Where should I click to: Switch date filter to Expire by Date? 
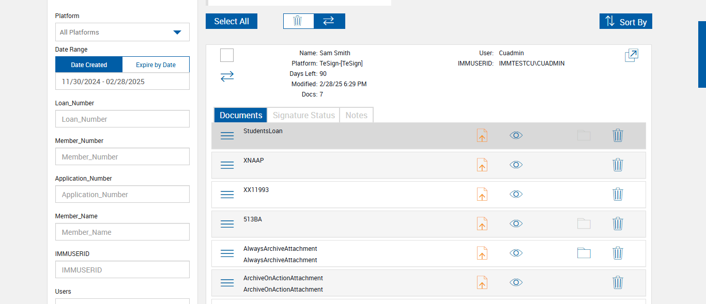pyautogui.click(x=156, y=65)
